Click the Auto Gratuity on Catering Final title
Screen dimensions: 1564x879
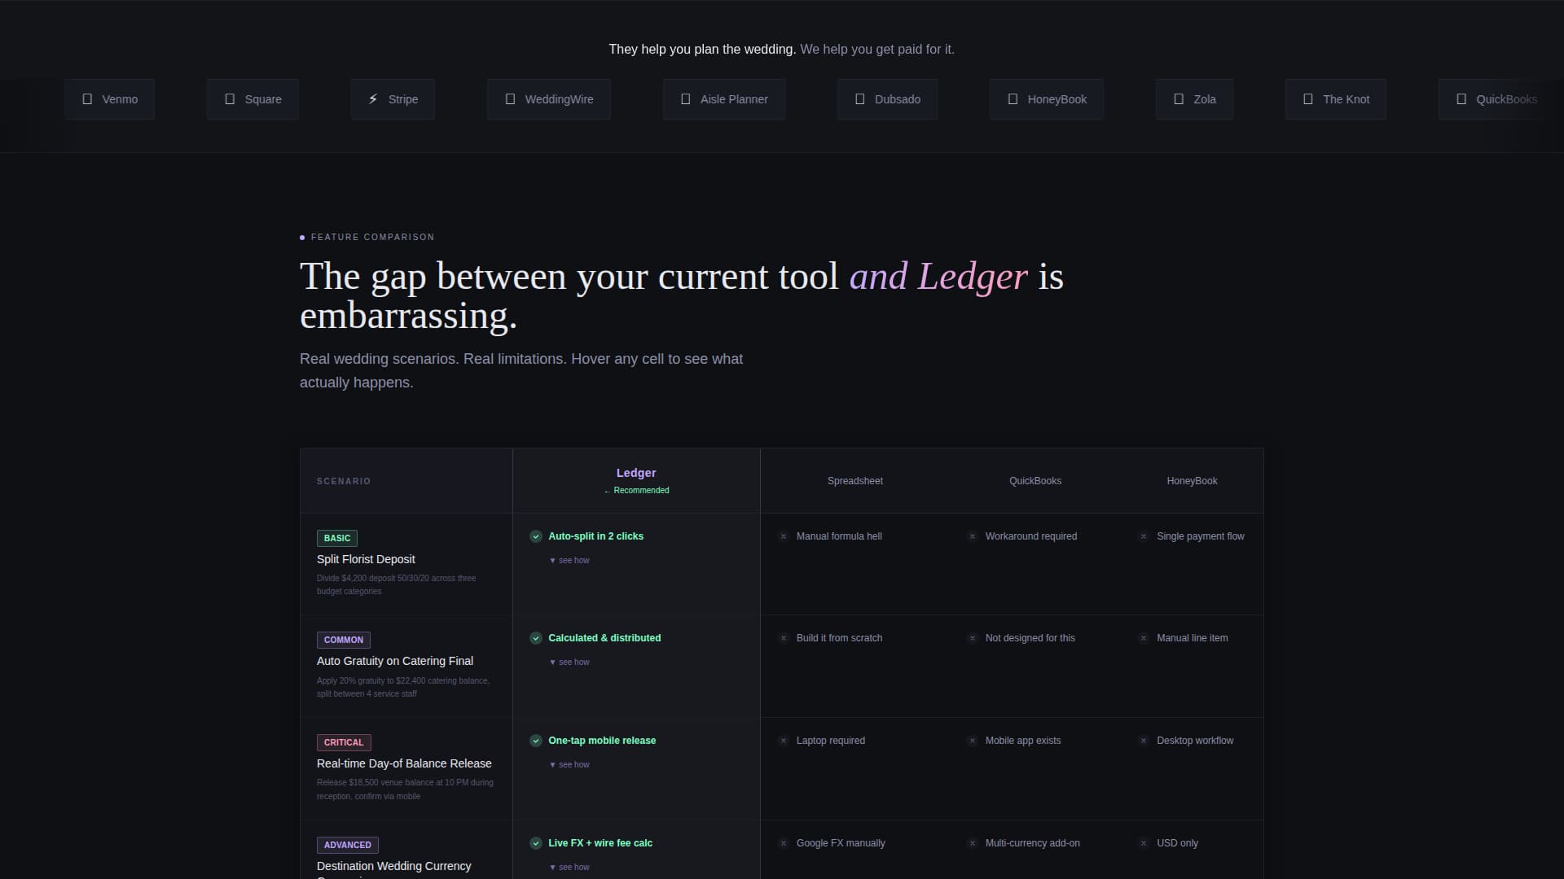click(395, 661)
